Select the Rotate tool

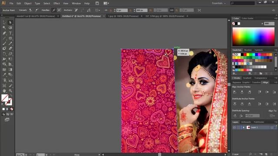(4, 54)
